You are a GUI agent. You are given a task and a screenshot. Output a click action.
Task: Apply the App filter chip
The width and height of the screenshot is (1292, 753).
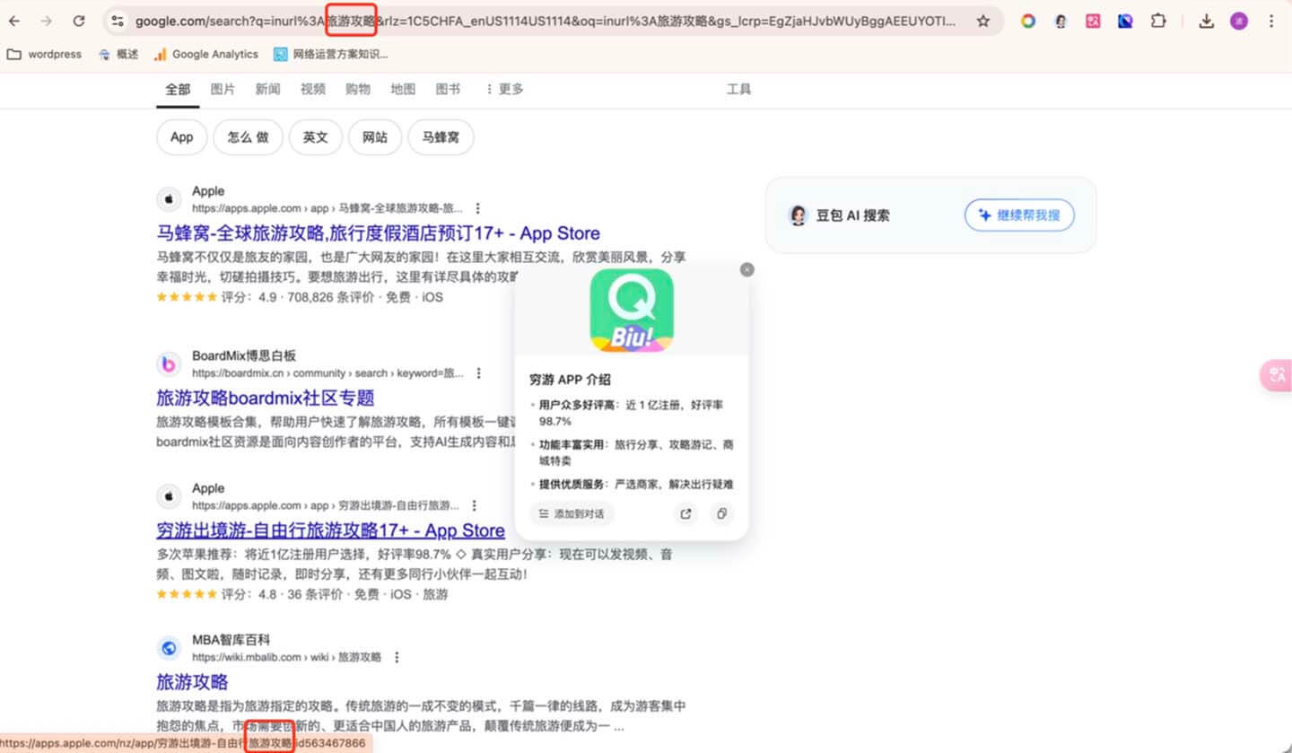click(182, 137)
